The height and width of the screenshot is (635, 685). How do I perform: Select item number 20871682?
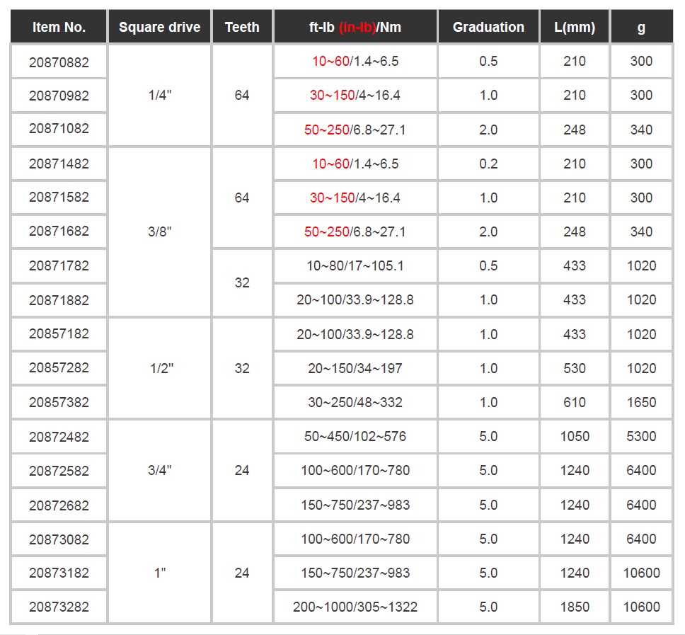pos(59,231)
